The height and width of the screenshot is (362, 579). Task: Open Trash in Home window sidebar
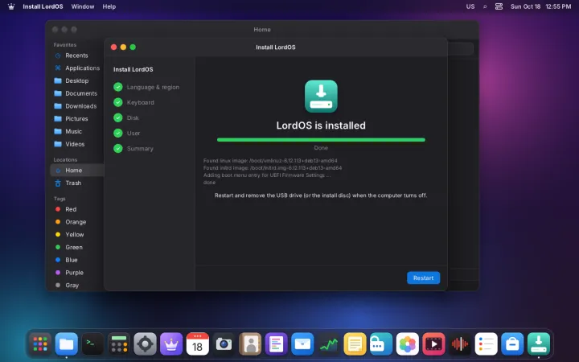pos(76,183)
